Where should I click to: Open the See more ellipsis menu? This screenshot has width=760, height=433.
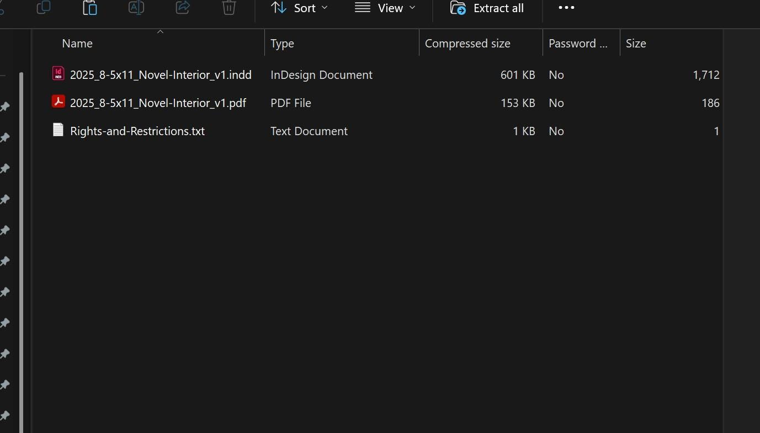[x=566, y=8]
